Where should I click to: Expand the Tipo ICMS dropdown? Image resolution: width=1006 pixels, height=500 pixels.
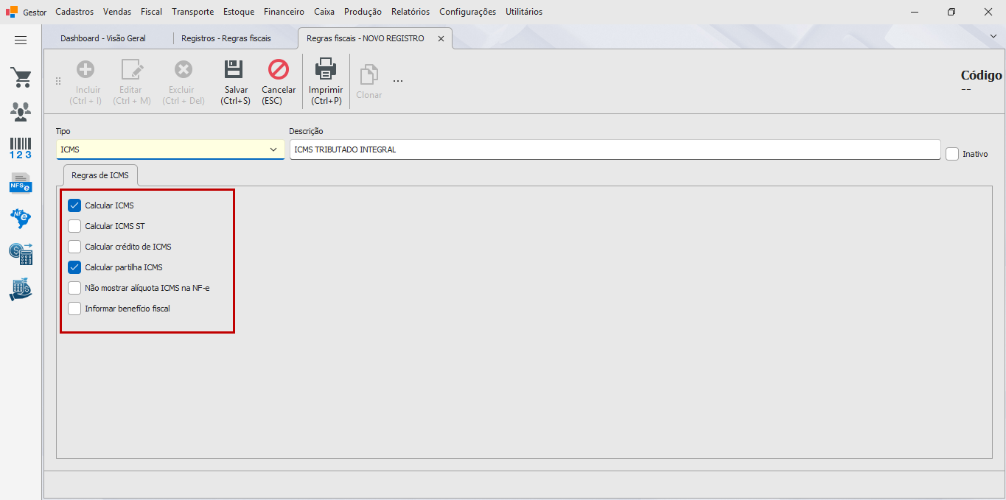coord(273,149)
